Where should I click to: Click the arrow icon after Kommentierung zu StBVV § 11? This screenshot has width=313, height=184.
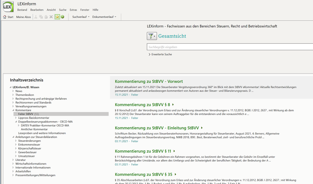point(174,151)
